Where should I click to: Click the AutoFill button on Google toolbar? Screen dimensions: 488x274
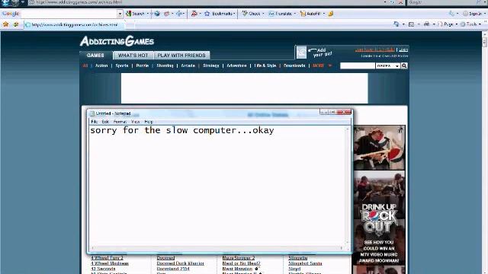pos(312,14)
